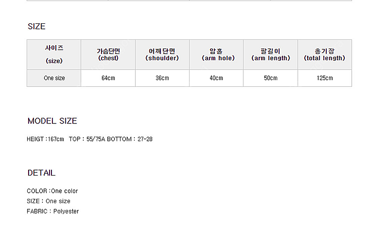Click the 50cm arm length value
The height and width of the screenshot is (225, 381).
coord(271,78)
